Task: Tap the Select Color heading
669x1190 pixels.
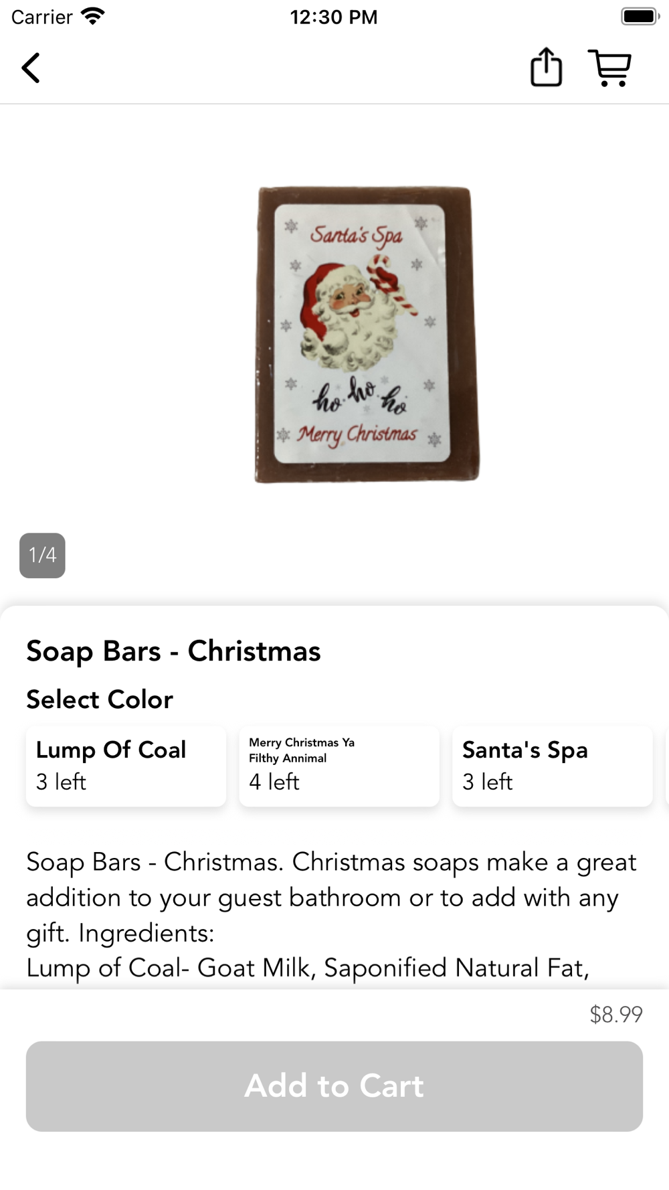Action: [x=100, y=699]
